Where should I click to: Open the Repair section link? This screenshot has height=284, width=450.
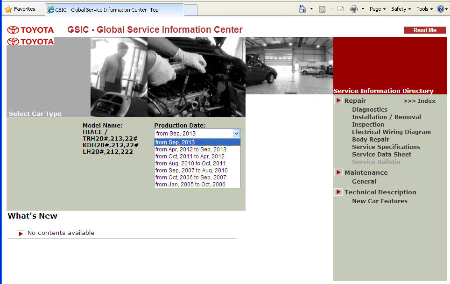(x=355, y=101)
